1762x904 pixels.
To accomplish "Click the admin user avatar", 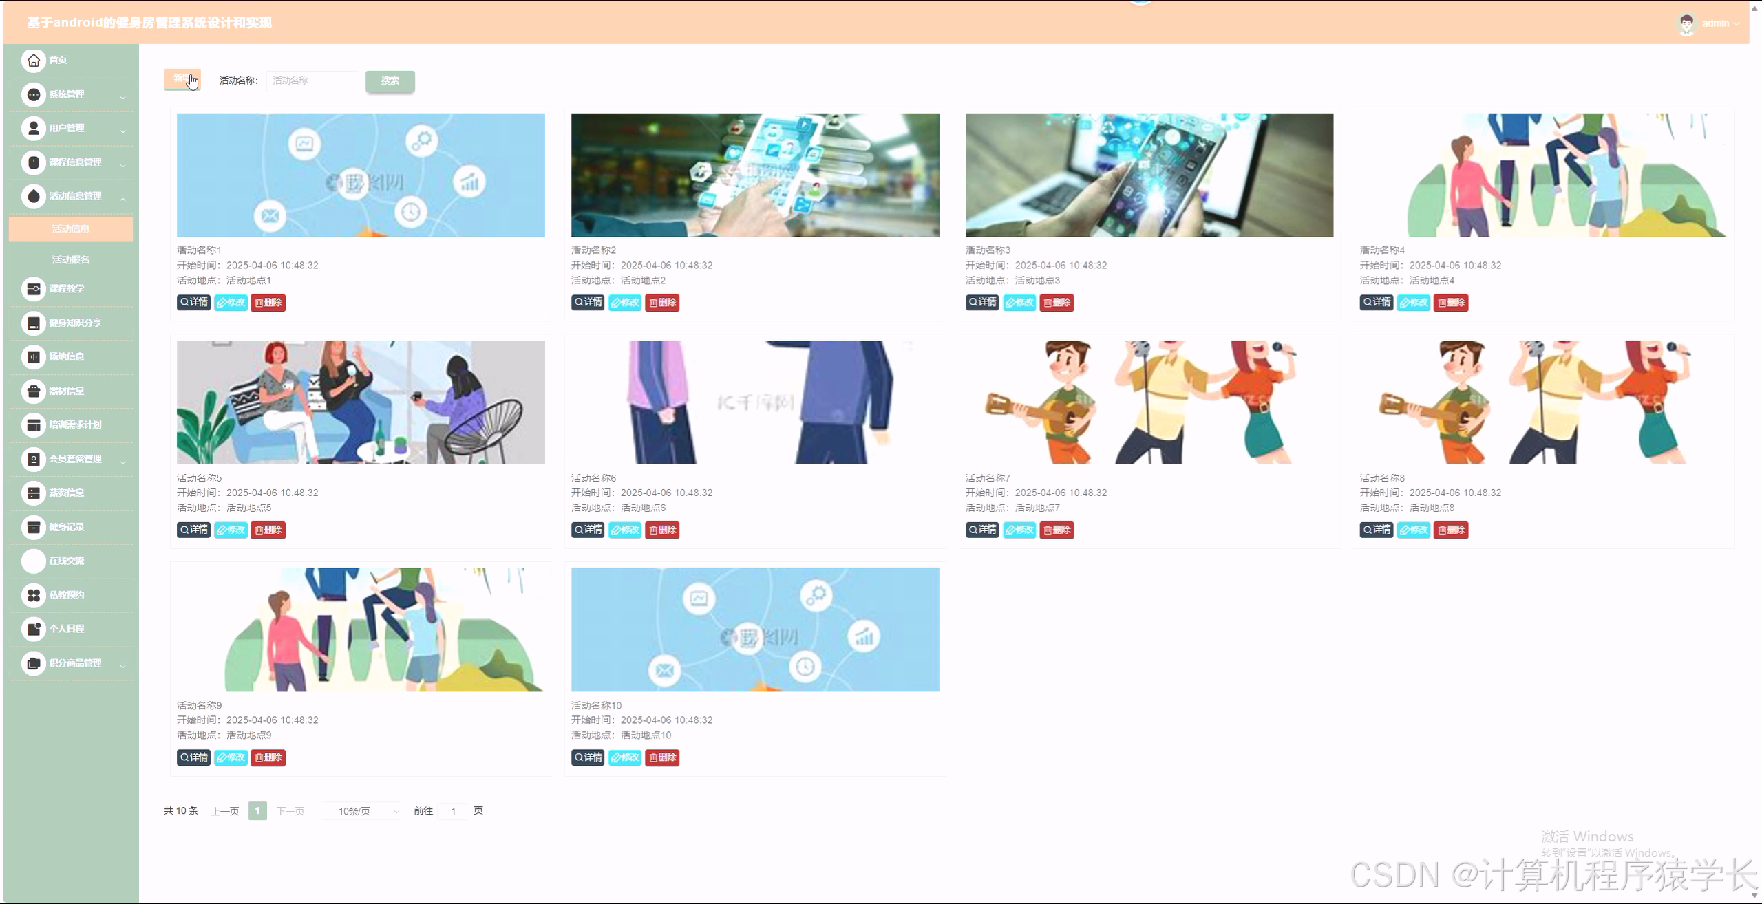I will [1686, 24].
